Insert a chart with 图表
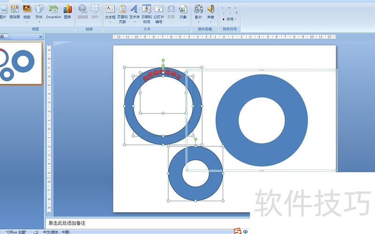375x234 pixels. pyautogui.click(x=67, y=12)
